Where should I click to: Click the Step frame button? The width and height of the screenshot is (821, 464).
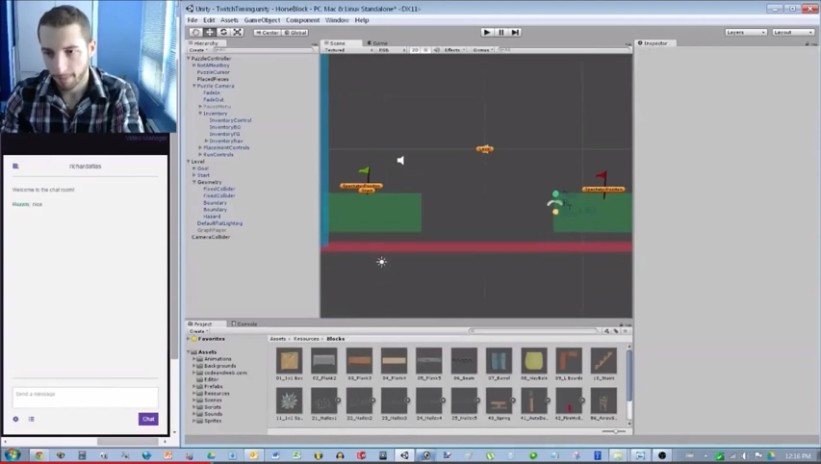515,32
